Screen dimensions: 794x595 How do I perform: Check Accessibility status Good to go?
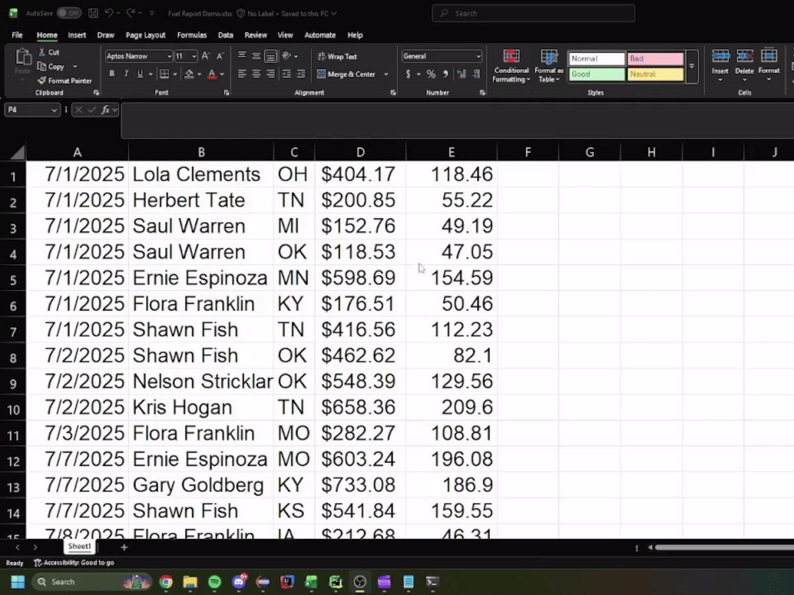(x=73, y=563)
